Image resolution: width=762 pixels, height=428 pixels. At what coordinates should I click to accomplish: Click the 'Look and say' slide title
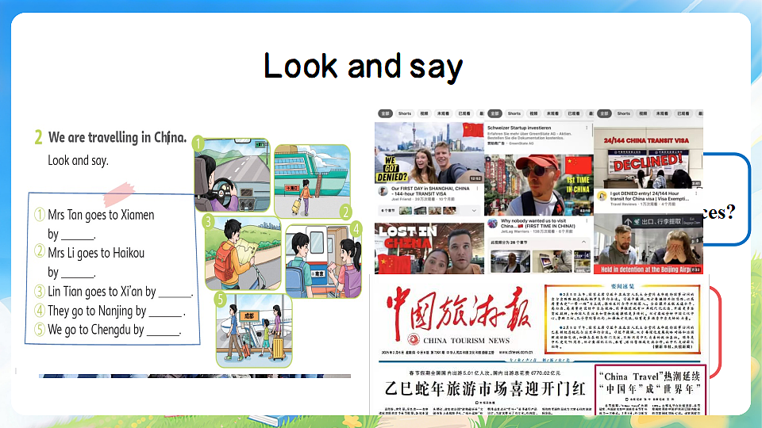click(x=363, y=67)
